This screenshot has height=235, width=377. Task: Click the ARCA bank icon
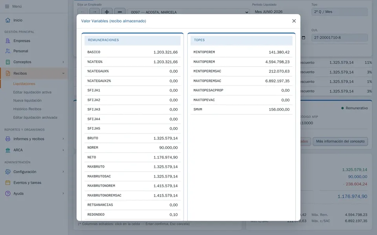click(x=8, y=150)
